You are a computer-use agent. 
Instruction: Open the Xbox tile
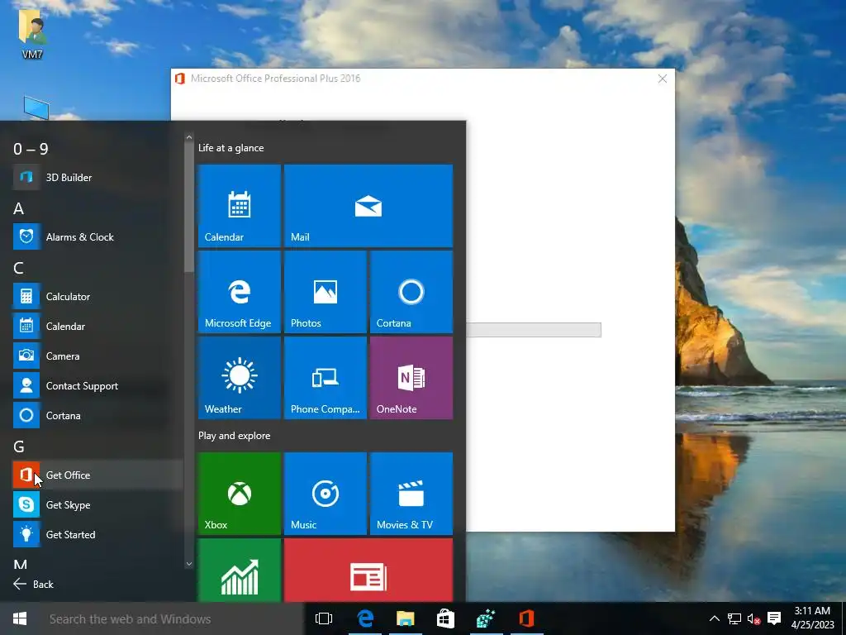point(239,494)
